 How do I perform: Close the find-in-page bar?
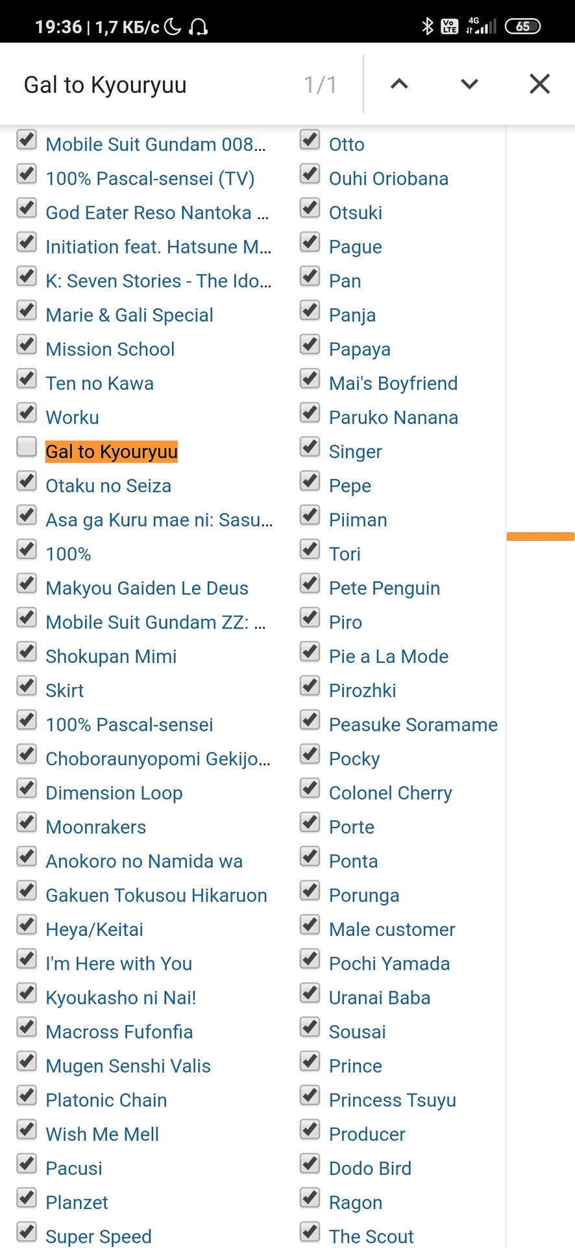pos(539,84)
